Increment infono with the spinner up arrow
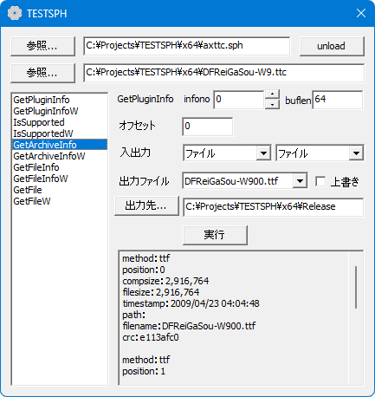Image resolution: width=375 pixels, height=397 pixels. (x=272, y=94)
